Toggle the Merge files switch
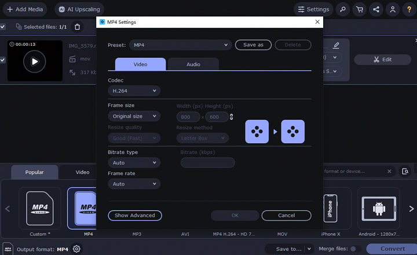The height and width of the screenshot is (255, 417). [360, 249]
